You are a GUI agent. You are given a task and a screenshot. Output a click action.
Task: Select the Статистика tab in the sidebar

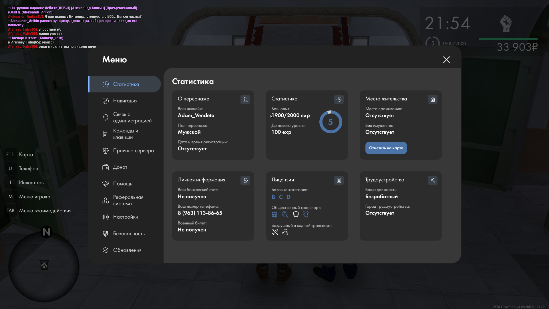tap(126, 84)
